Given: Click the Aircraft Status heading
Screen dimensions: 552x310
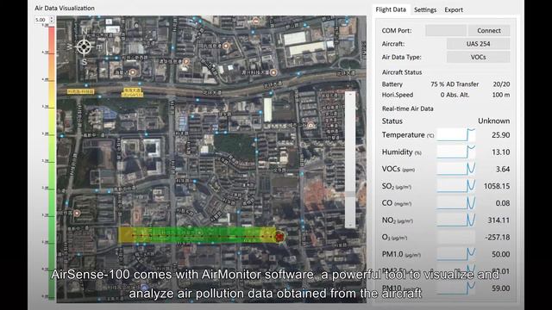Looking at the screenshot, I should [402, 72].
